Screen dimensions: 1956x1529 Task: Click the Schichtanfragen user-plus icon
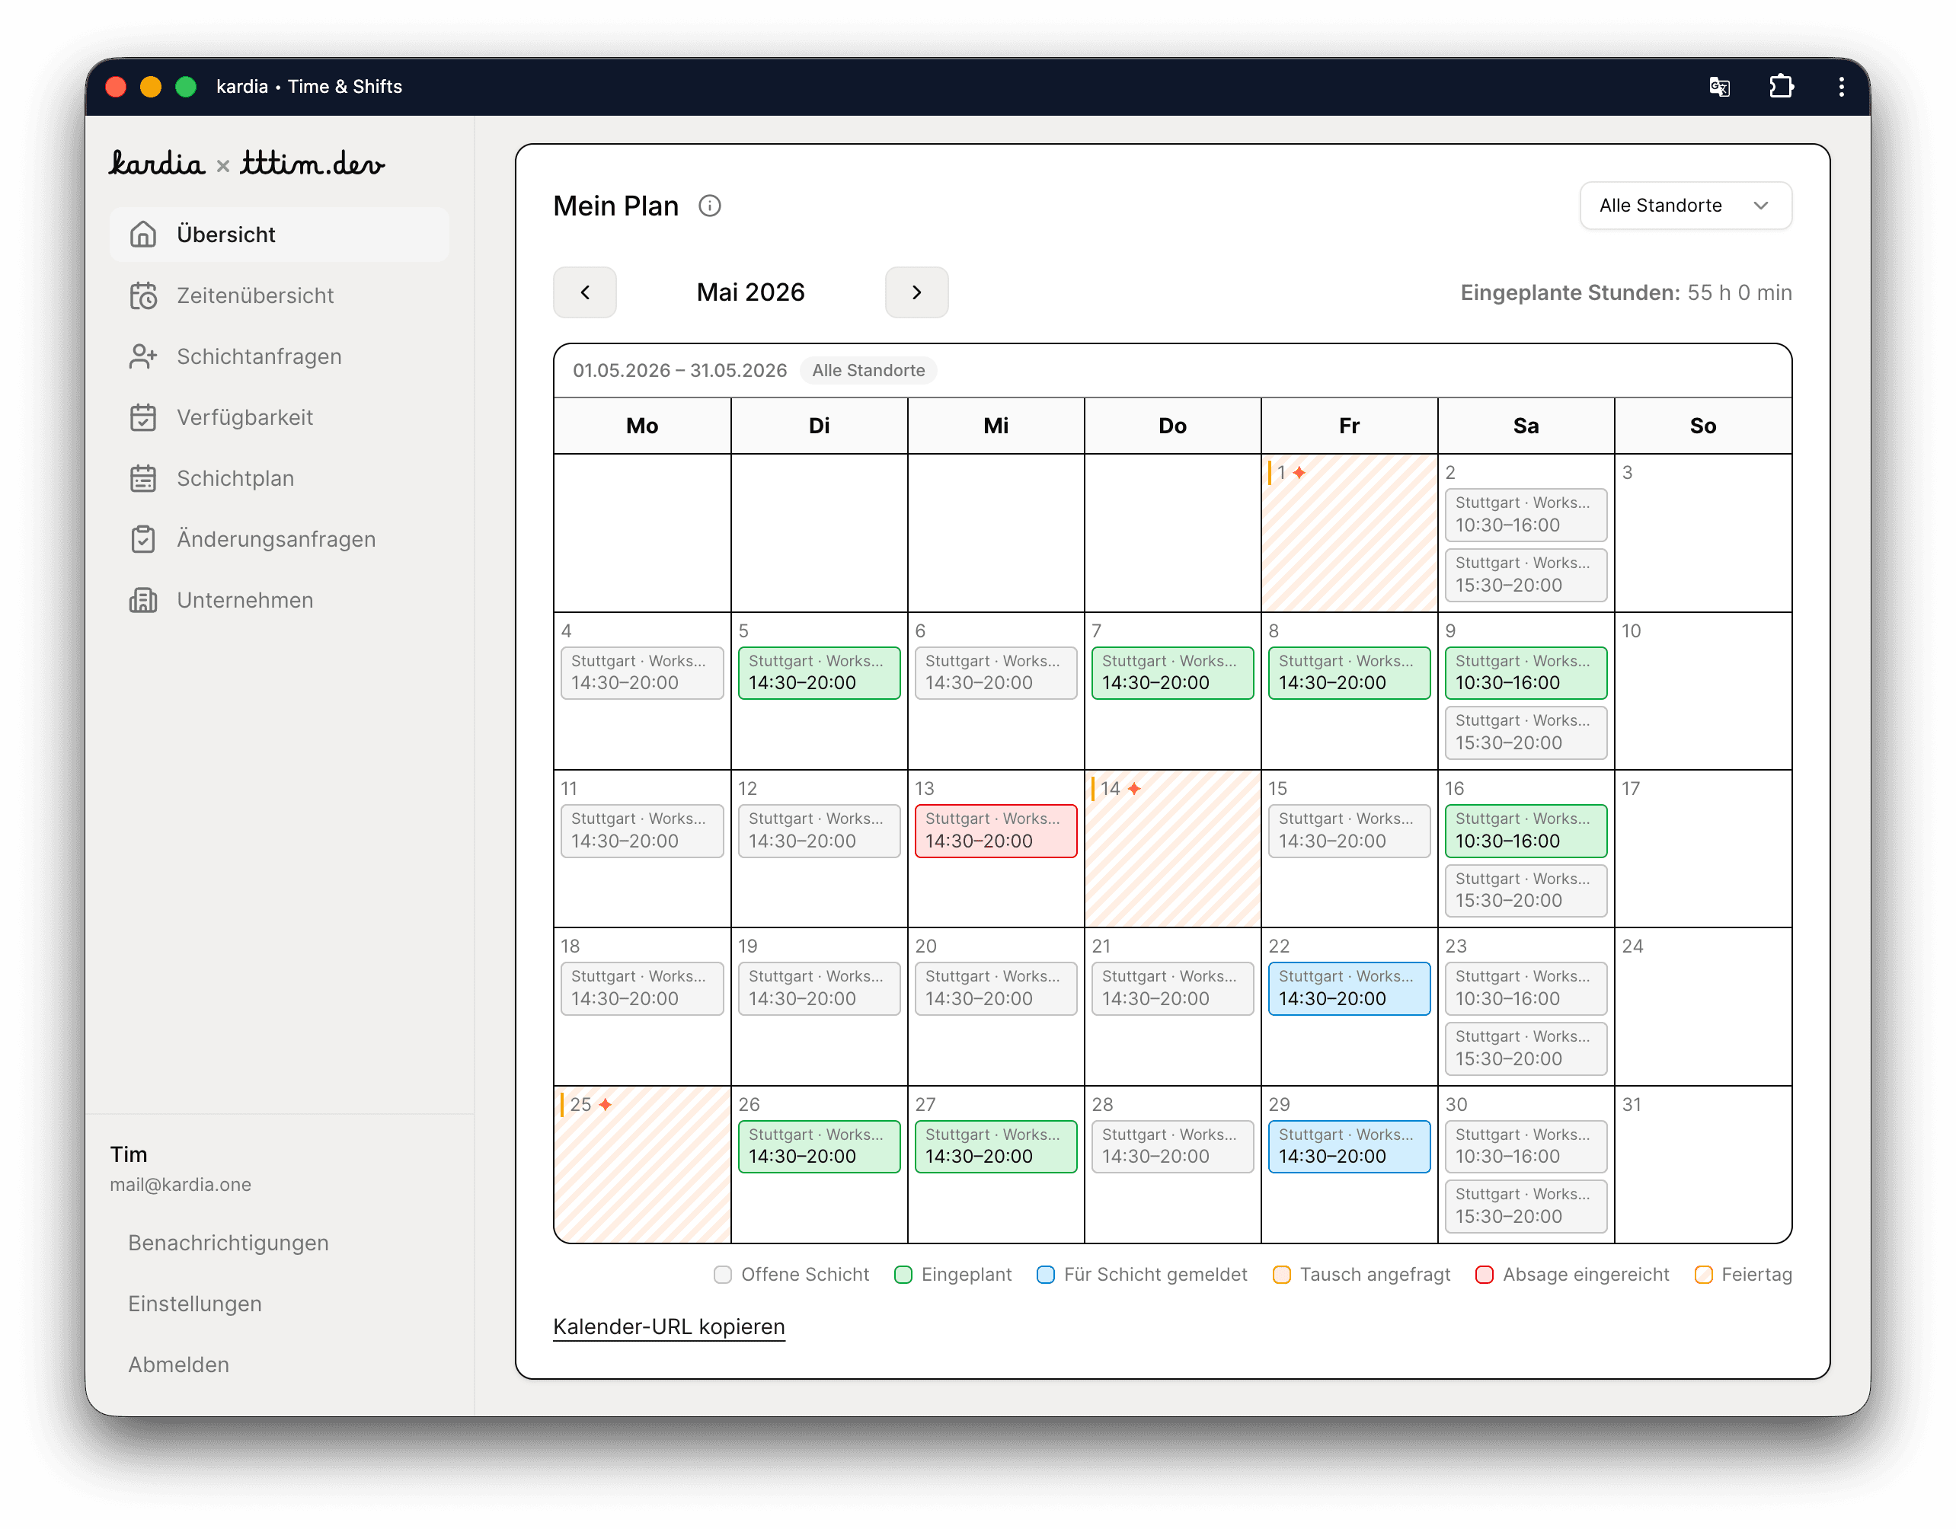(143, 356)
